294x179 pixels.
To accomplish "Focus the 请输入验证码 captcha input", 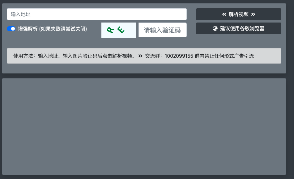I will [162, 30].
